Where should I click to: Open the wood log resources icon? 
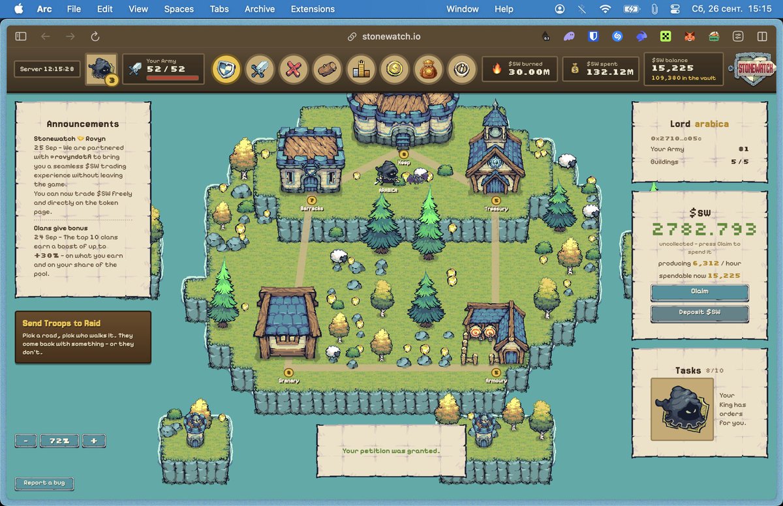(328, 68)
